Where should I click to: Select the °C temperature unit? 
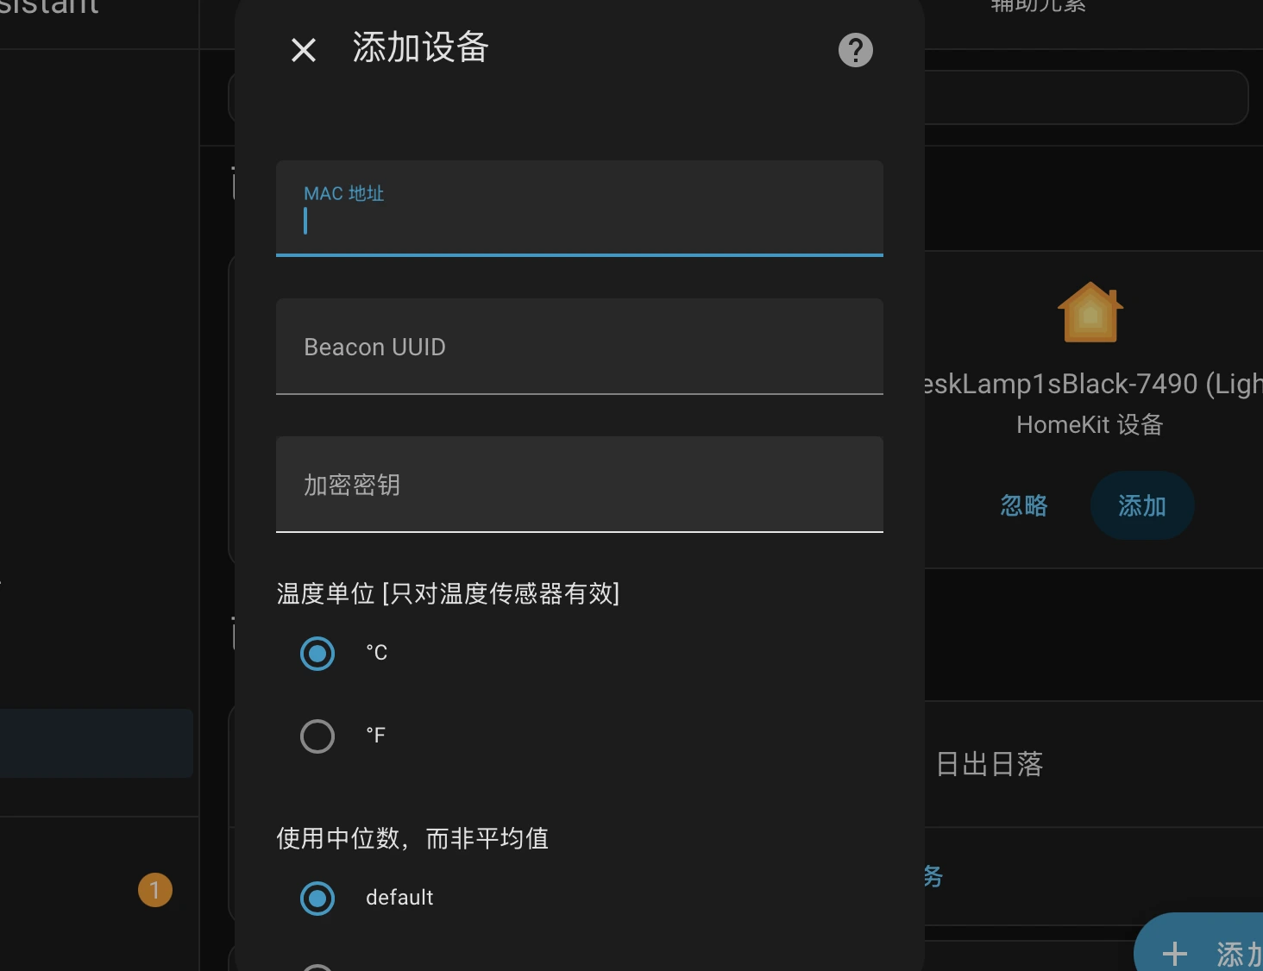pyautogui.click(x=317, y=653)
